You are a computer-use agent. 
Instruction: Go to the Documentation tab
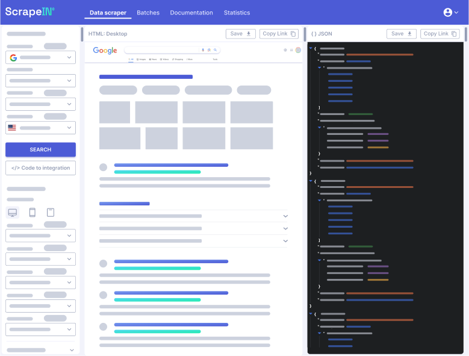tap(191, 13)
